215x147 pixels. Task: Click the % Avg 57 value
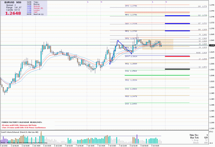(x=200, y=140)
